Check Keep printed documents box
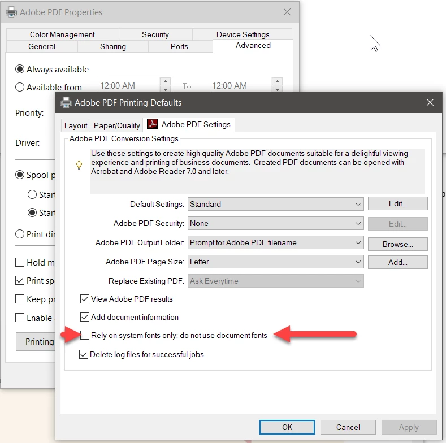The image size is (446, 443). point(20,299)
